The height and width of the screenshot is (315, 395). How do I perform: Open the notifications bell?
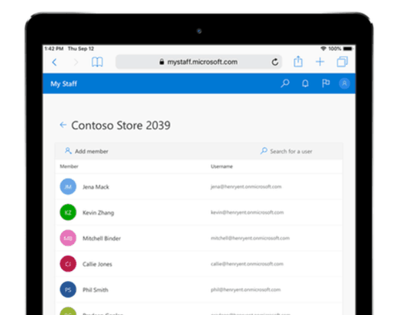[x=305, y=83]
